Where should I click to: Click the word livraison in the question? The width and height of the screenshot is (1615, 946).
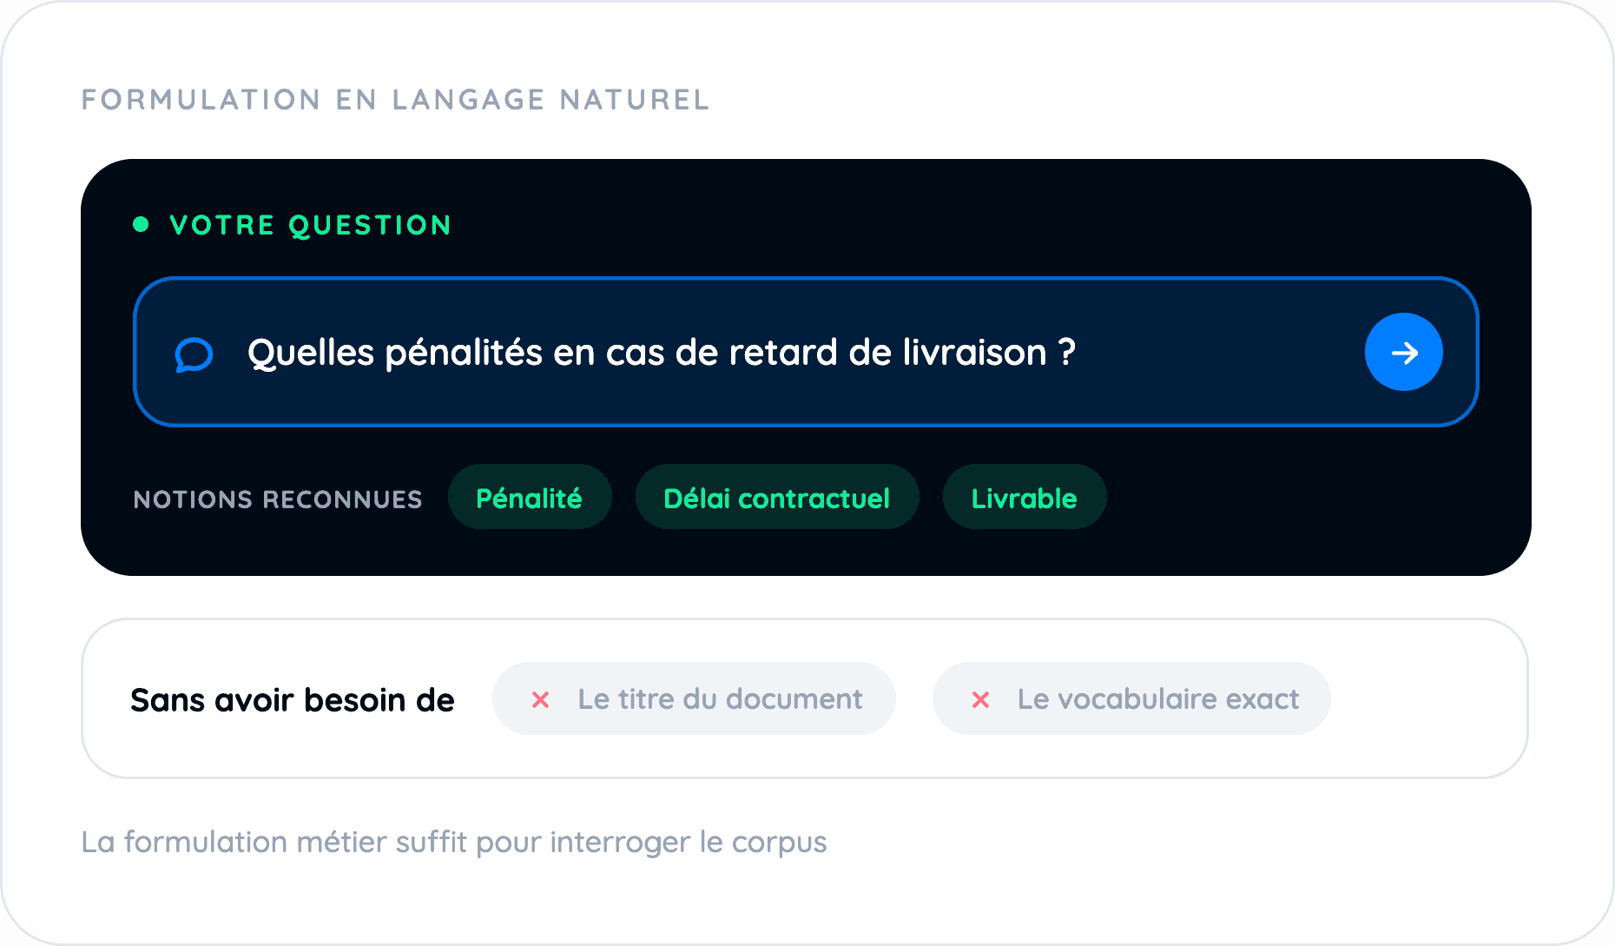coord(975,353)
